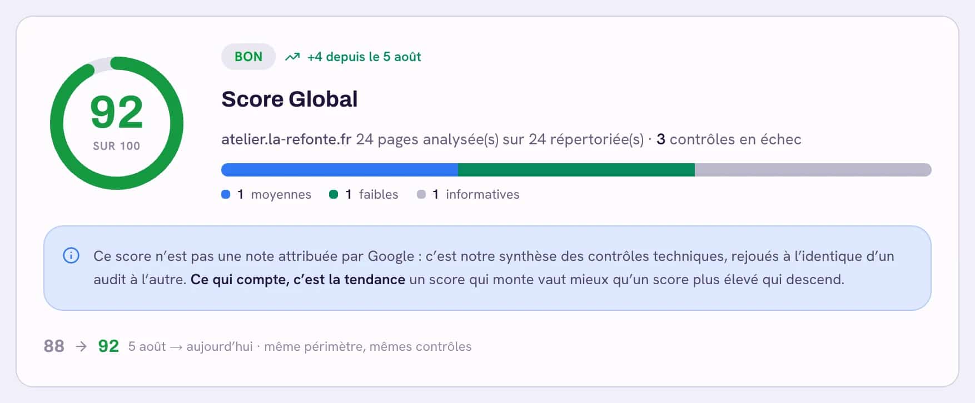975x403 pixels.
Task: Click the green segment of the severity bar
Action: click(x=576, y=170)
